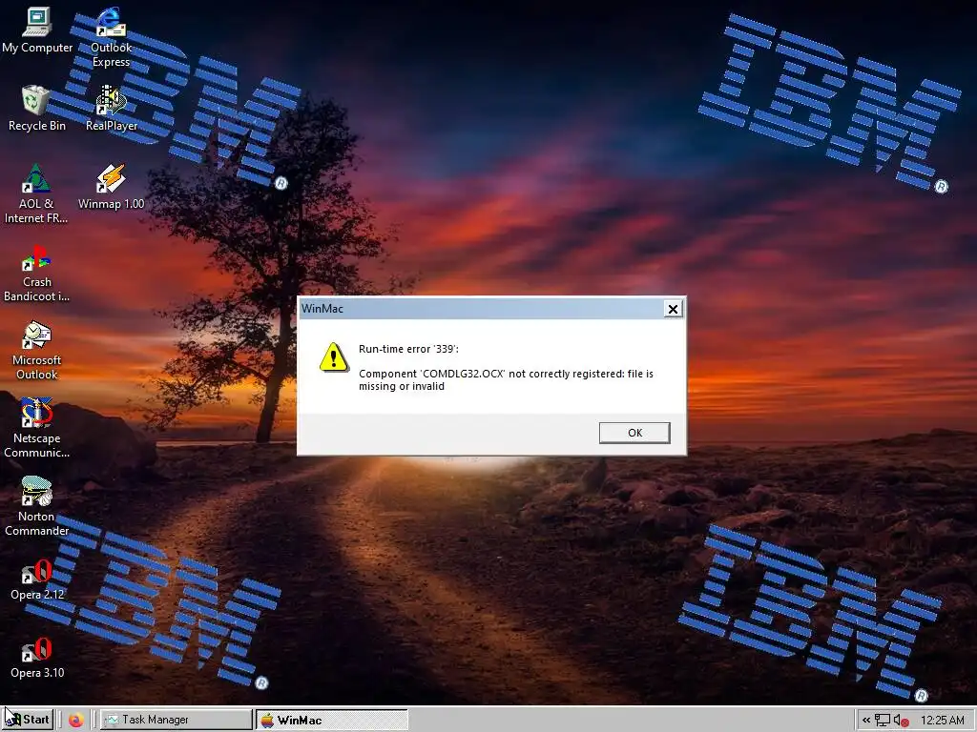
Task: Open Opera 2.12 shortcut
Action: click(x=37, y=579)
